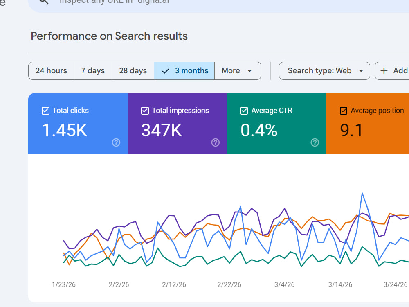
Task: Click the 3/24/26 axis date label
Action: coord(395,284)
